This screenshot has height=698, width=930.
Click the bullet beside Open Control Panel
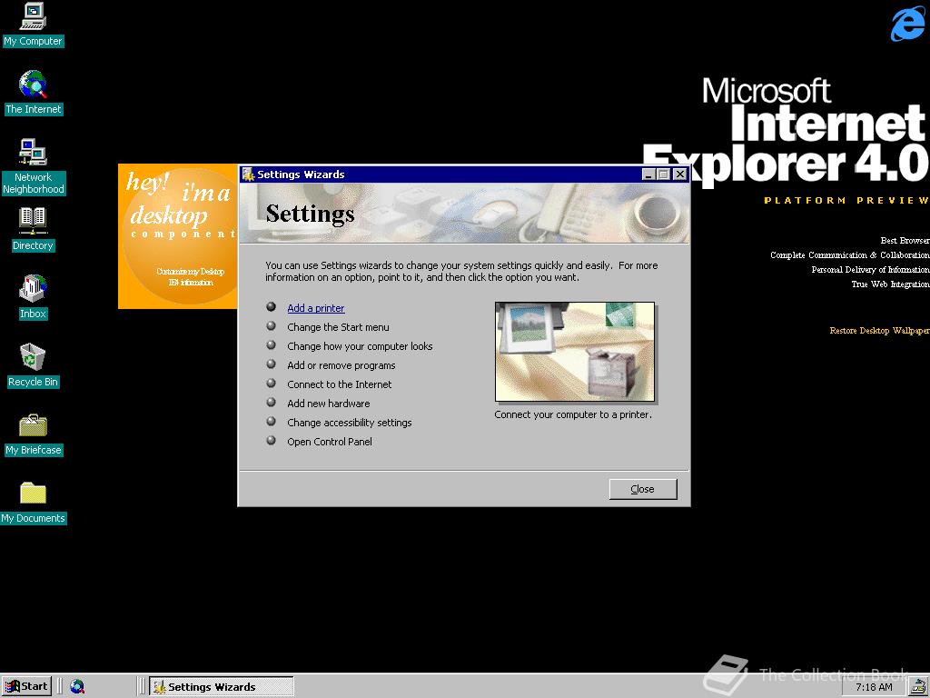(x=271, y=441)
